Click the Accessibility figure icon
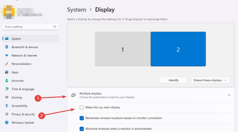Screen dimensions: 238x132 (7, 106)
